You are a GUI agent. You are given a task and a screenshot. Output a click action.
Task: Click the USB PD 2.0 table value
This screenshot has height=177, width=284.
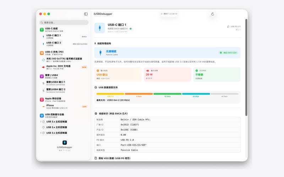coord(127,140)
